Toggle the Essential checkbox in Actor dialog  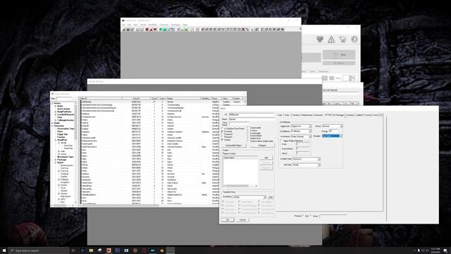pos(223,131)
